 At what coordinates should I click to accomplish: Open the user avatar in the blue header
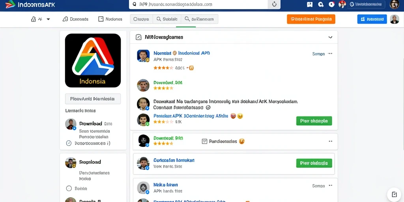395,4
